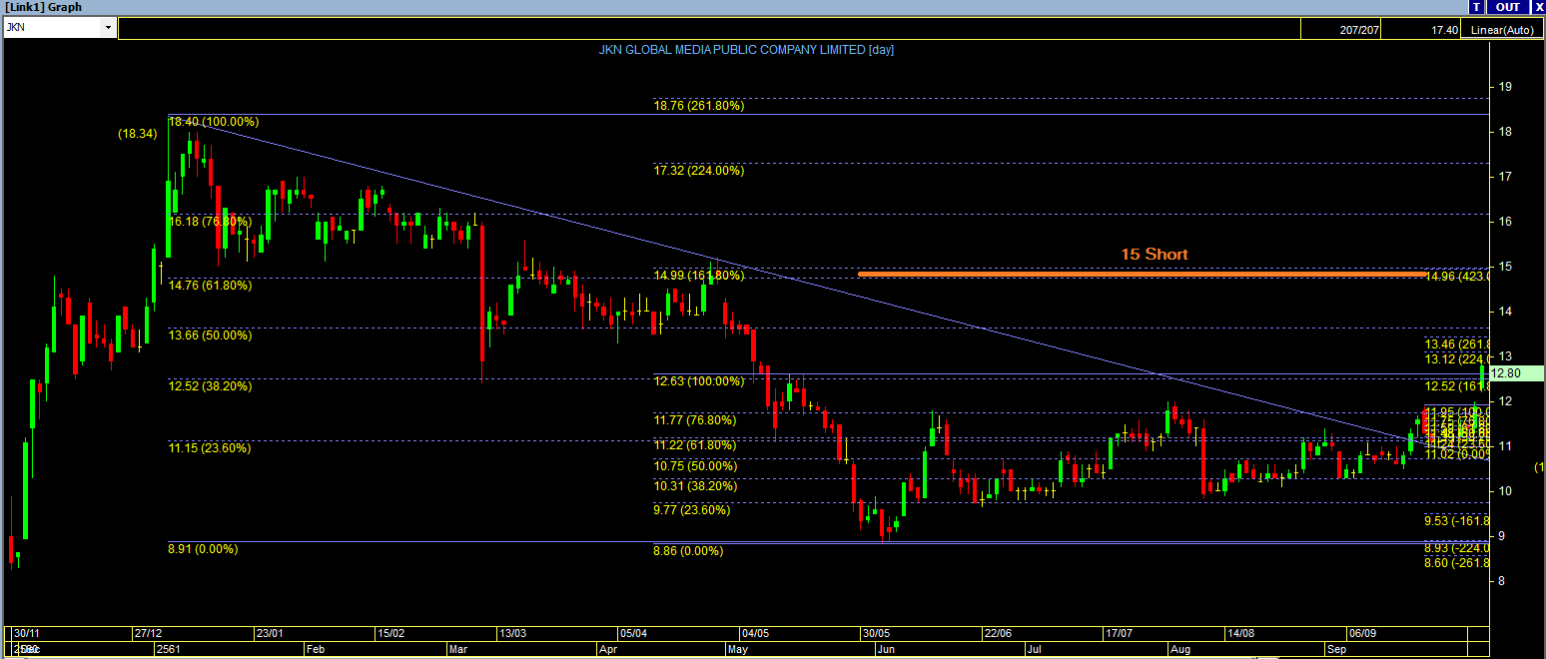The height and width of the screenshot is (659, 1546).
Task: Click the 10.31 (38.20%) Fibonacci label
Action: 695,486
